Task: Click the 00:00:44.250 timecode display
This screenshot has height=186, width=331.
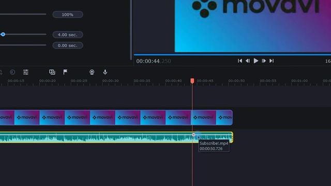Action: [154, 61]
